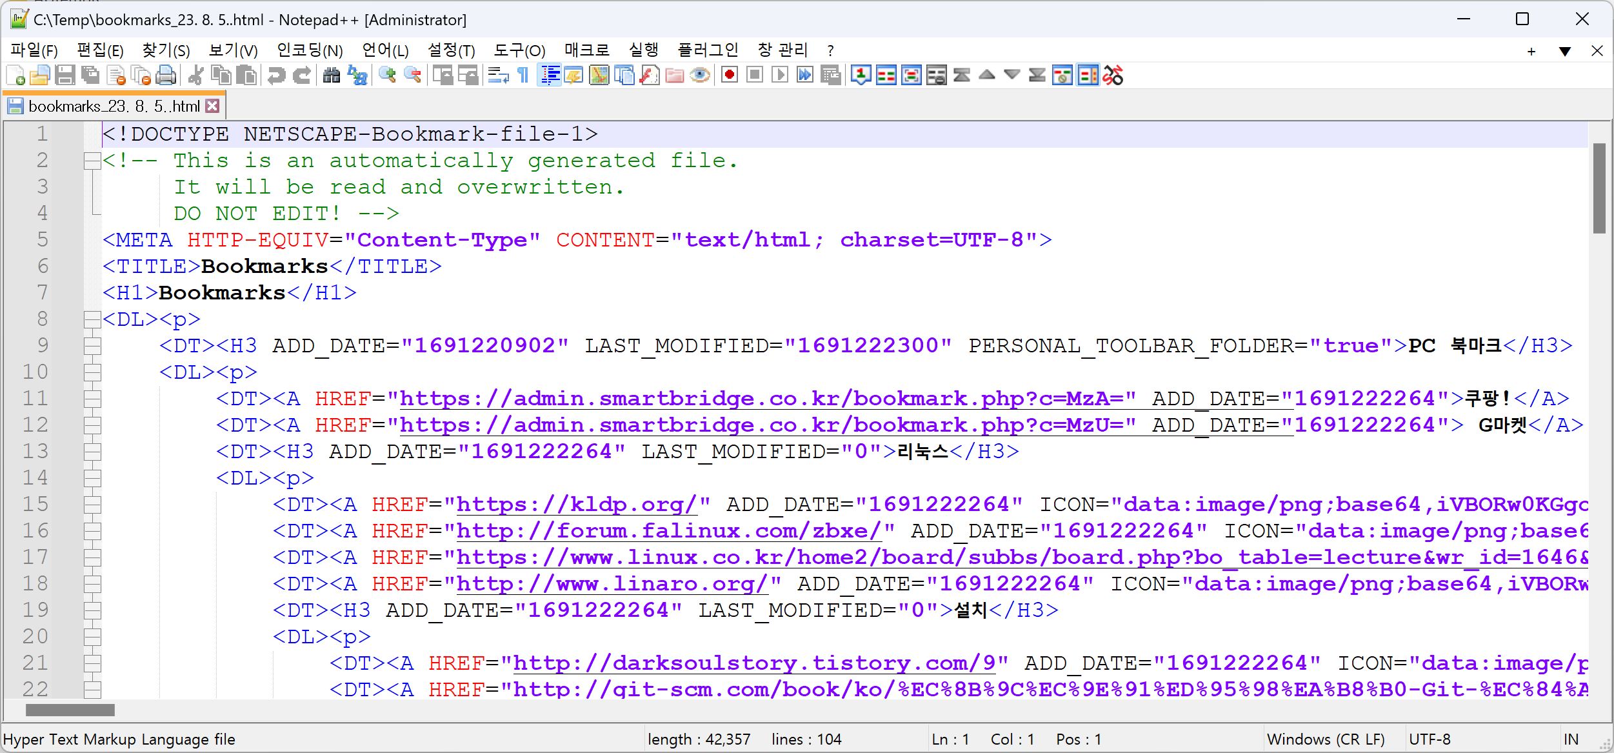
Task: Click the Open file folder icon
Action: (x=39, y=75)
